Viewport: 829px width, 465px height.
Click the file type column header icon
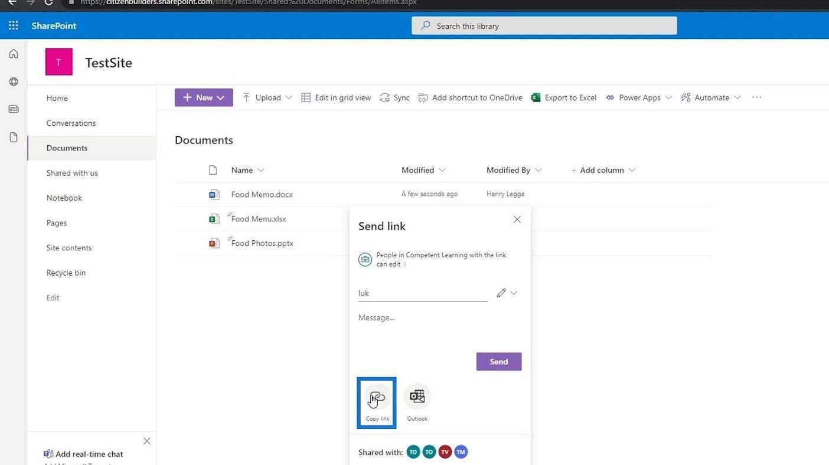point(213,170)
